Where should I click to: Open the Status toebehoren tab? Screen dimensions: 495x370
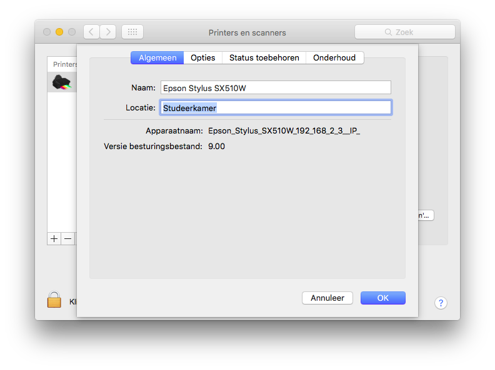264,57
